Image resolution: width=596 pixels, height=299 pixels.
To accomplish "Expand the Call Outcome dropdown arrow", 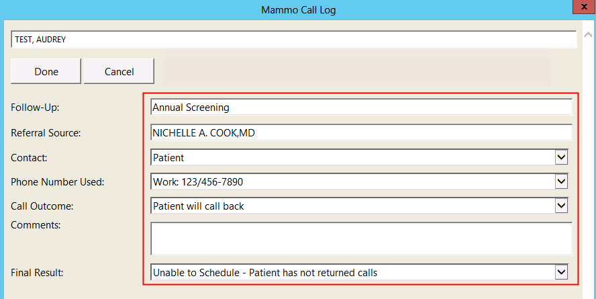I will coord(561,206).
